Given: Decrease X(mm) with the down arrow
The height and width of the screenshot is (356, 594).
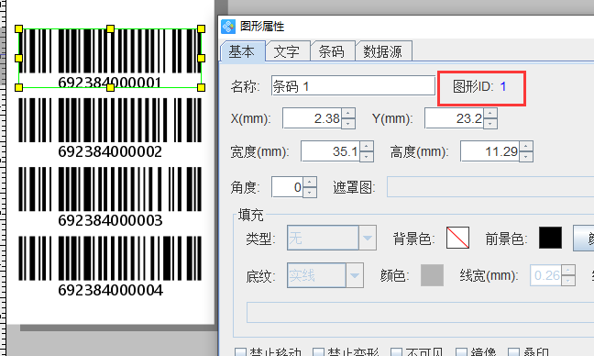Looking at the screenshot, I should [348, 124].
